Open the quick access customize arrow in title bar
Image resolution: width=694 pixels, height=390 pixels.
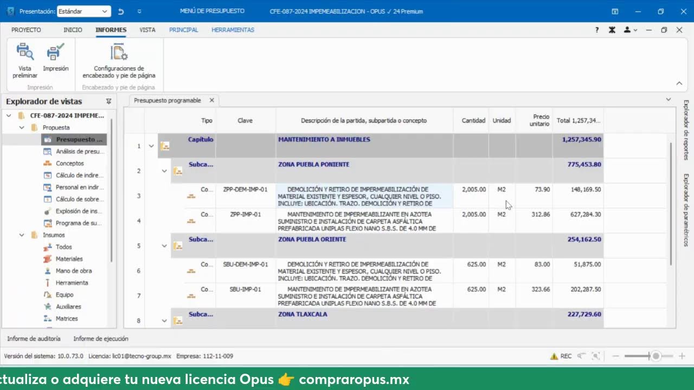click(x=140, y=11)
